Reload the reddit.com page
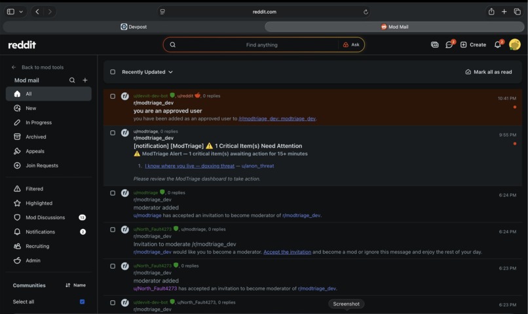The image size is (528, 314). [366, 12]
